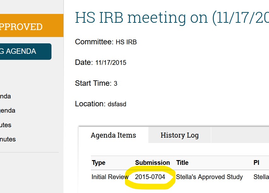Open Stella's Approved Study title
The image size is (269, 193).
click(x=209, y=177)
